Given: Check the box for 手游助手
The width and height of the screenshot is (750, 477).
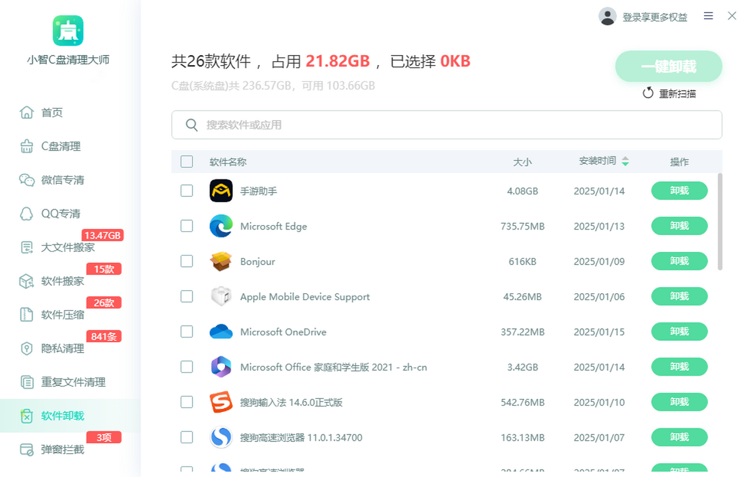Looking at the screenshot, I should pyautogui.click(x=187, y=191).
